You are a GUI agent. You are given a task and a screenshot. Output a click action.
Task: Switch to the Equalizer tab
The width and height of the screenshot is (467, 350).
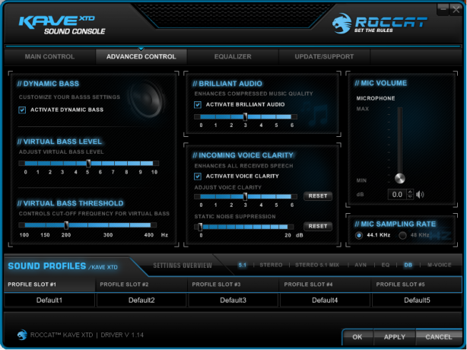click(233, 56)
